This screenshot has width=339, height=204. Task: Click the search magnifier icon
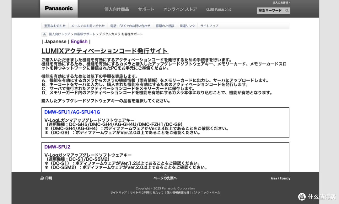coord(287,11)
